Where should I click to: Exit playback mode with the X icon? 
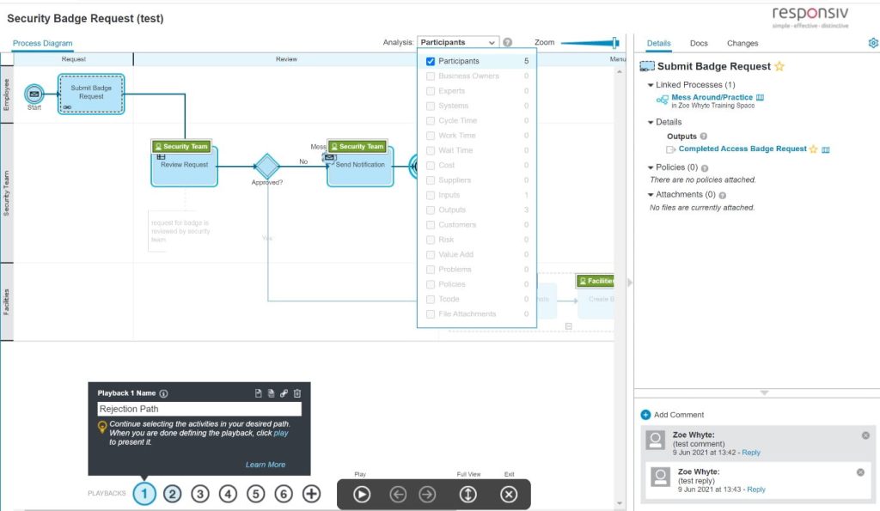(x=509, y=495)
